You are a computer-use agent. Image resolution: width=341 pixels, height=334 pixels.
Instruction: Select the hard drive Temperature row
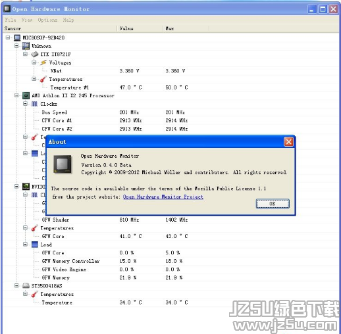point(171,302)
